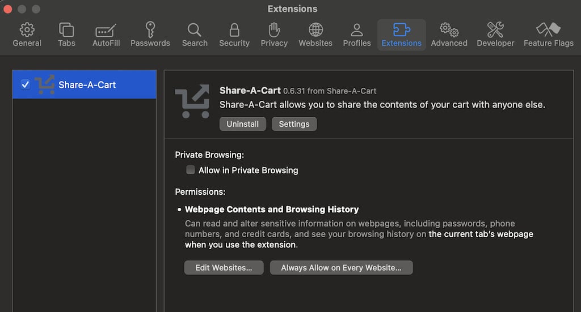Select the Extensions tab
581x312 pixels.
click(401, 35)
